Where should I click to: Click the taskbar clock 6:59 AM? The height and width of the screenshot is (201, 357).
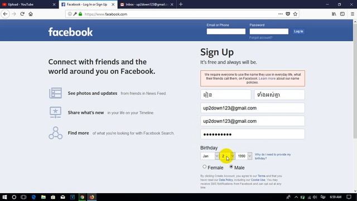click(x=336, y=197)
